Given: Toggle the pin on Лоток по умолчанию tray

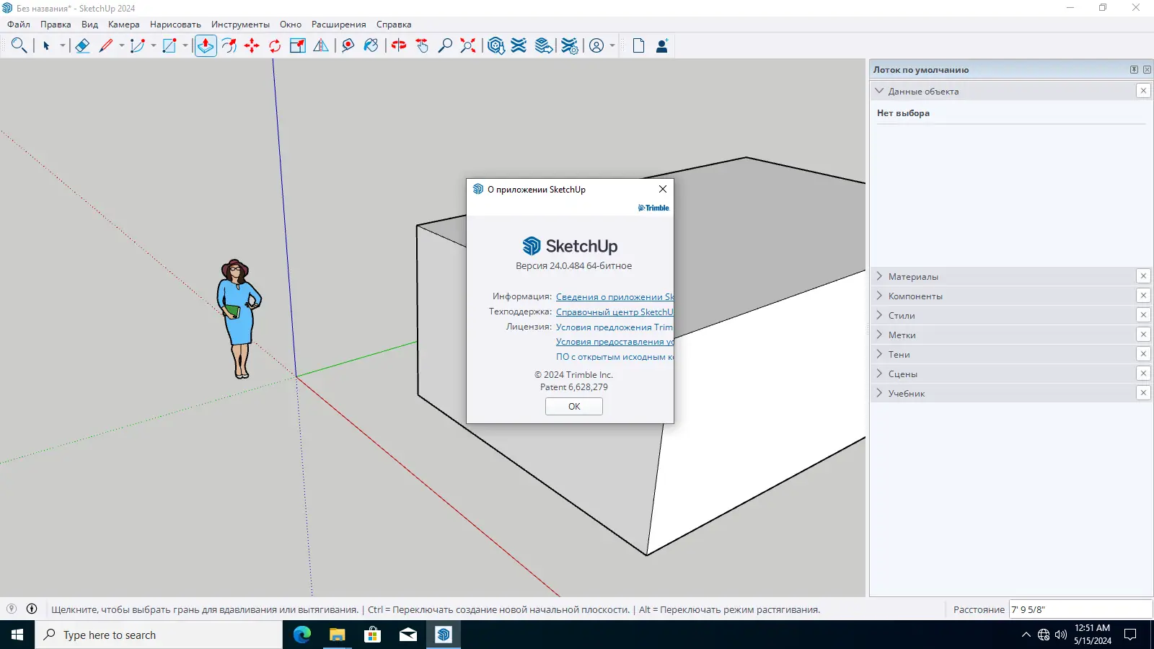Looking at the screenshot, I should tap(1134, 70).
